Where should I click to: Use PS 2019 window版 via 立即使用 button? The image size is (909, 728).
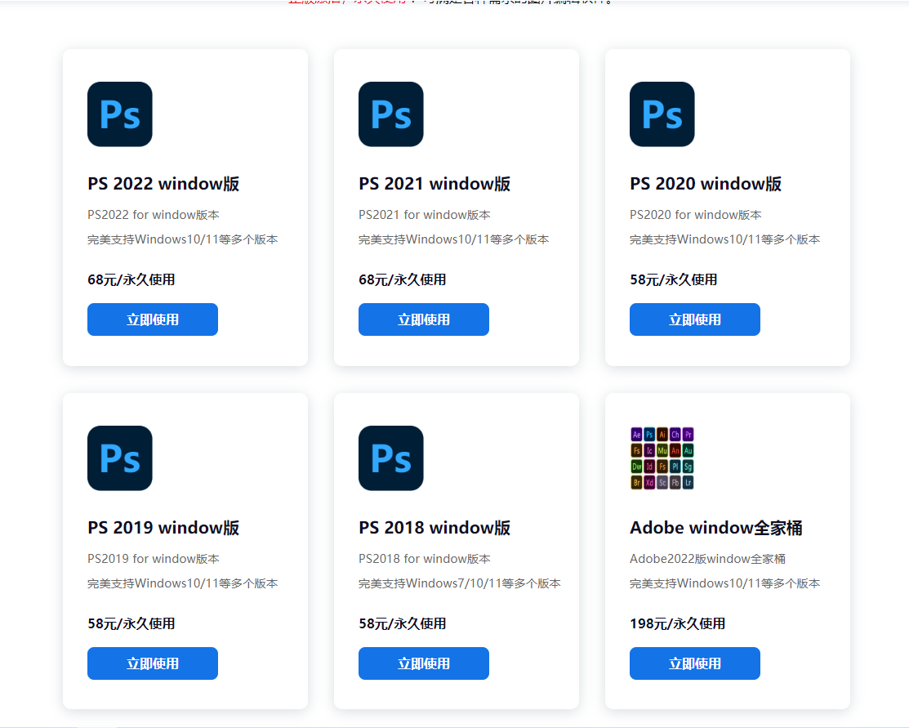pyautogui.click(x=153, y=663)
